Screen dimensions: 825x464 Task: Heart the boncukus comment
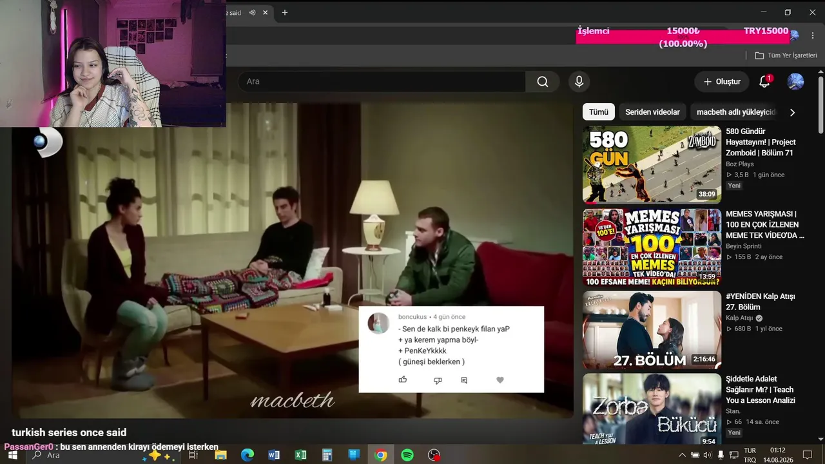tap(500, 380)
